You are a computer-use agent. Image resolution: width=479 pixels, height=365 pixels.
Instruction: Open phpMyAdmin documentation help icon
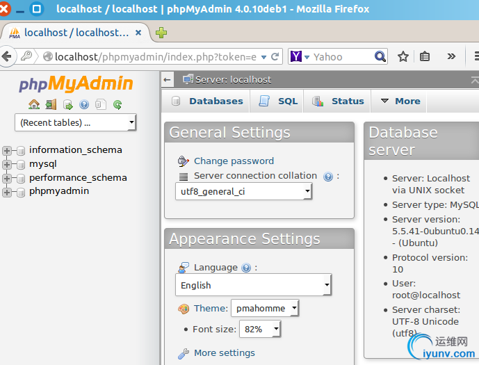[x=84, y=104]
